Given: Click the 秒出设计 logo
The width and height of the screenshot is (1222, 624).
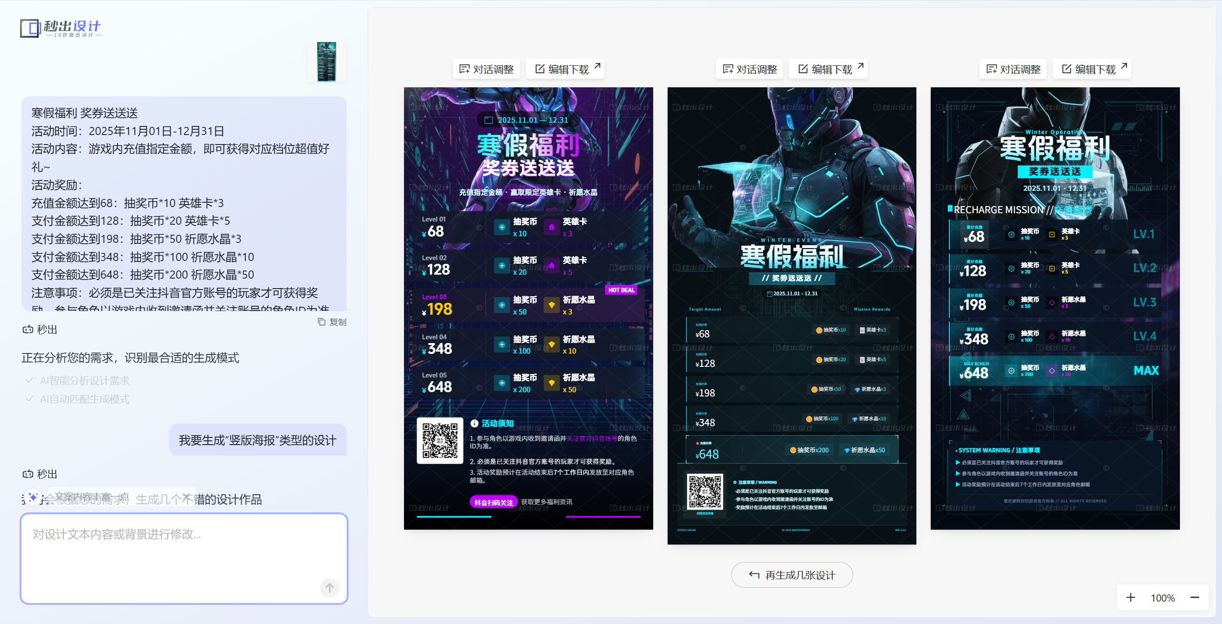Looking at the screenshot, I should [x=61, y=28].
